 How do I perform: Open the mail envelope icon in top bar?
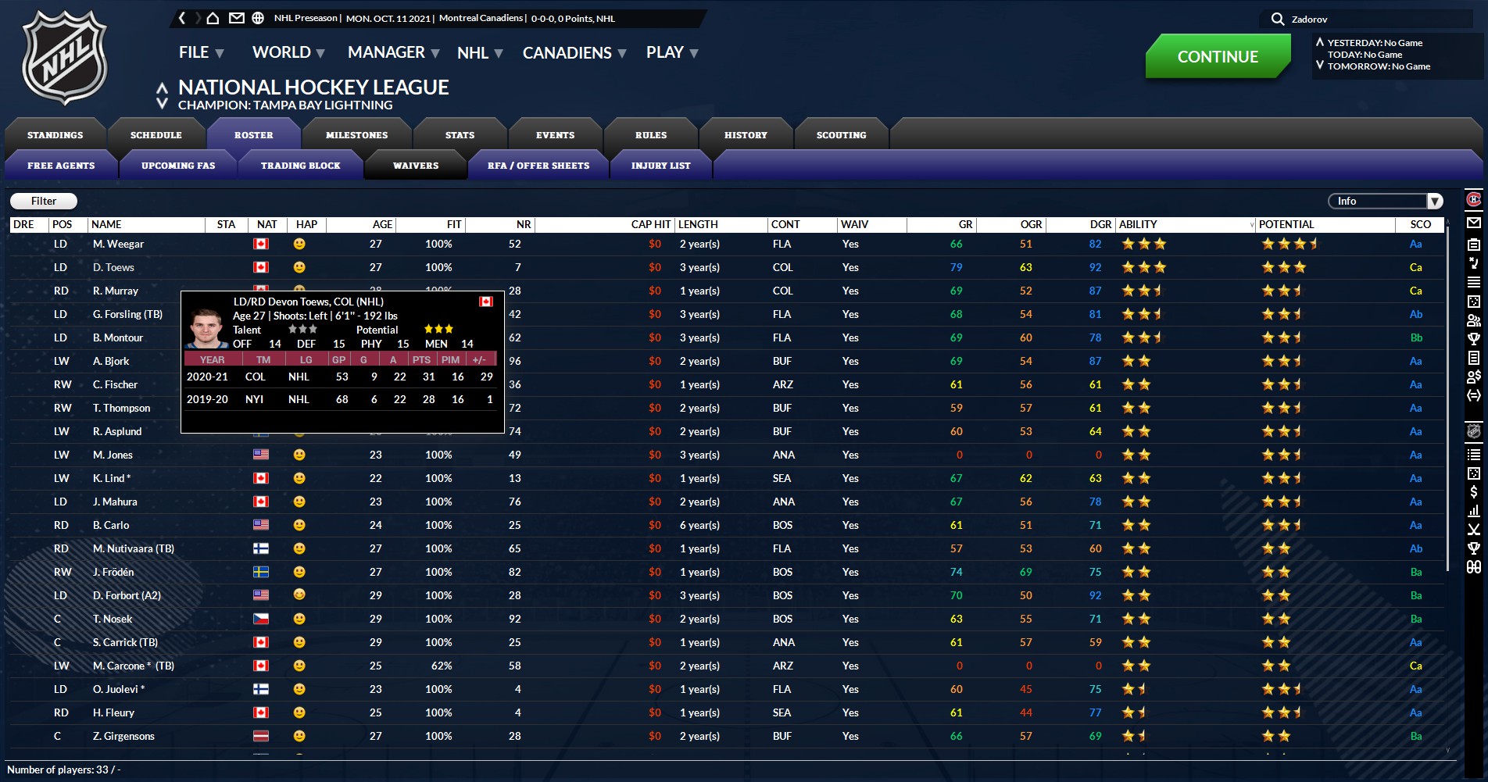tap(236, 18)
